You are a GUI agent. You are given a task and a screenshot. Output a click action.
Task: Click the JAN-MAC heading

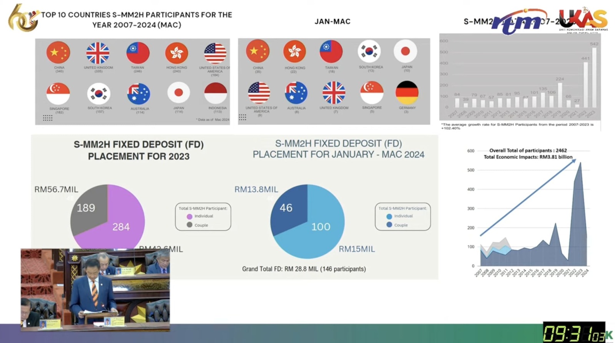(x=332, y=22)
